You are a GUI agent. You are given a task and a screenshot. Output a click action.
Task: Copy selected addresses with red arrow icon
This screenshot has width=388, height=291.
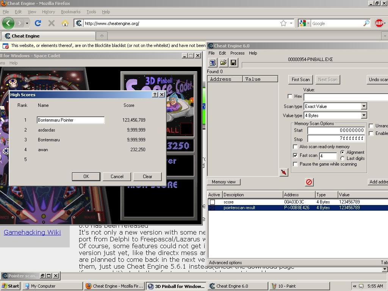(x=284, y=172)
